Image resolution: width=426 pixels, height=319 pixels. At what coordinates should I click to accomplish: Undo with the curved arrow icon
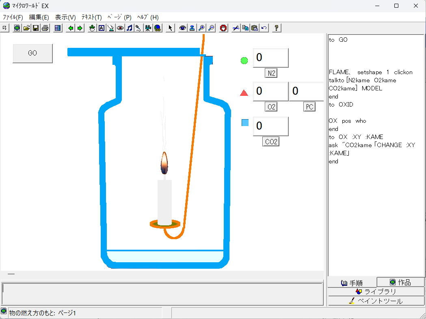click(264, 28)
